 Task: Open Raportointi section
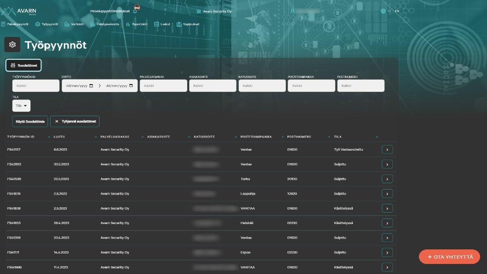click(137, 24)
